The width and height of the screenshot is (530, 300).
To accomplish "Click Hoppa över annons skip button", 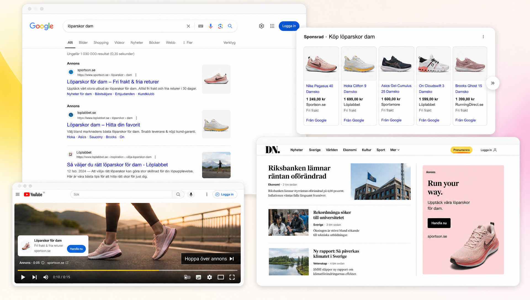I will pyautogui.click(x=211, y=259).
